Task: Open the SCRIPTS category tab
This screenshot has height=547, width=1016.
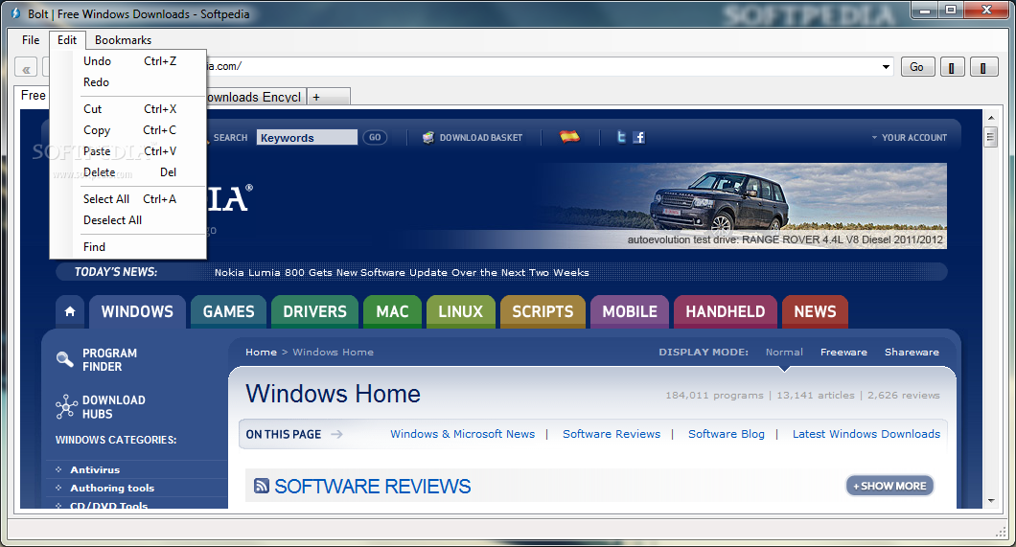Action: pyautogui.click(x=543, y=312)
